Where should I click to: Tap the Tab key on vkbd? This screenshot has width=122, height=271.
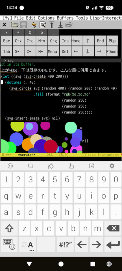click(x=6, y=51)
